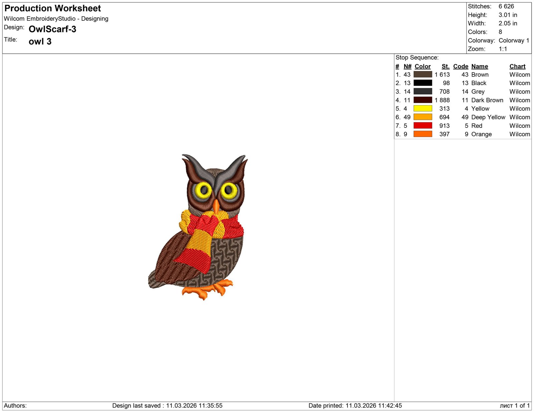534x411 pixels.
Task: Click the 'owl 3' title text
Action: tap(40, 42)
